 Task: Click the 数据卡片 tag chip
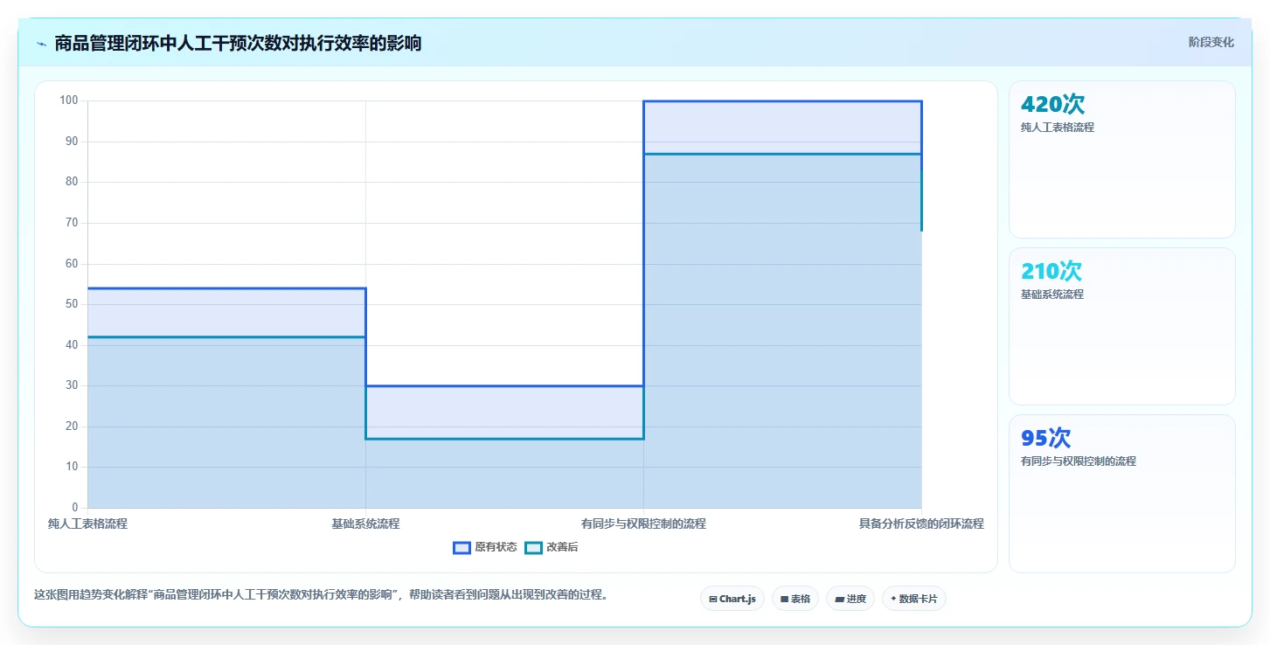tap(914, 599)
